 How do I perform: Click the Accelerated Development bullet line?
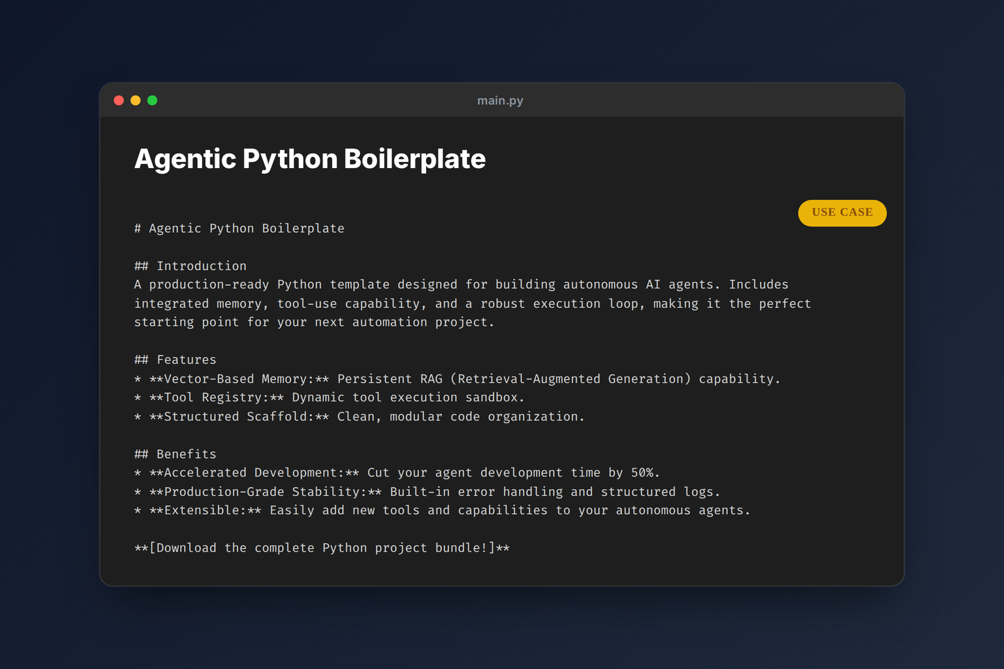(397, 473)
